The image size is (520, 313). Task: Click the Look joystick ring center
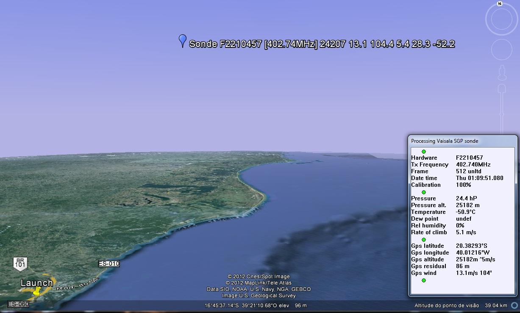(x=501, y=19)
